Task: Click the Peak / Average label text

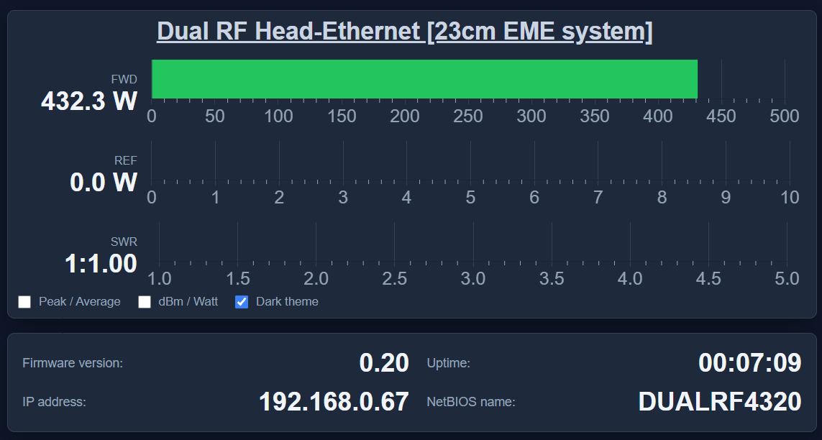Action: click(x=80, y=302)
